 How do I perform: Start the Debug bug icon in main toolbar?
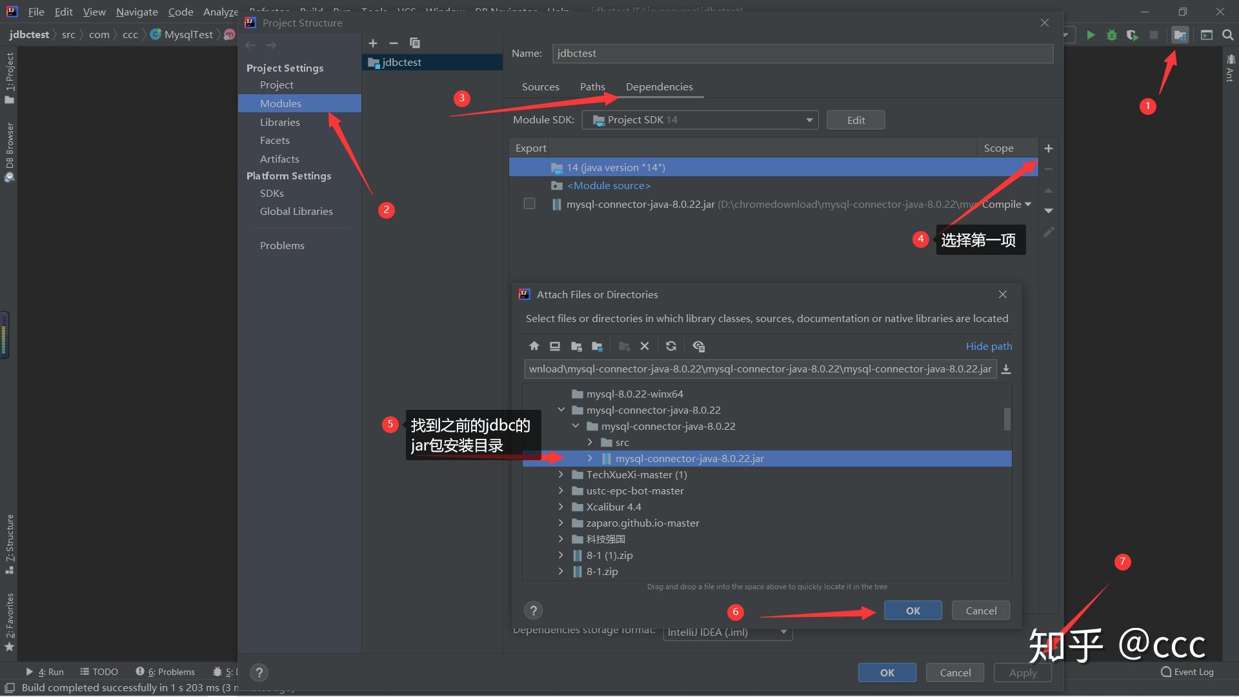coord(1111,35)
